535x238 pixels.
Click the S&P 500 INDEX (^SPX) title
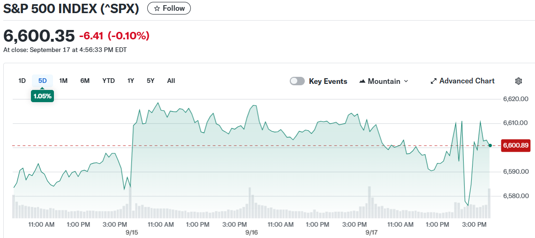coord(71,8)
